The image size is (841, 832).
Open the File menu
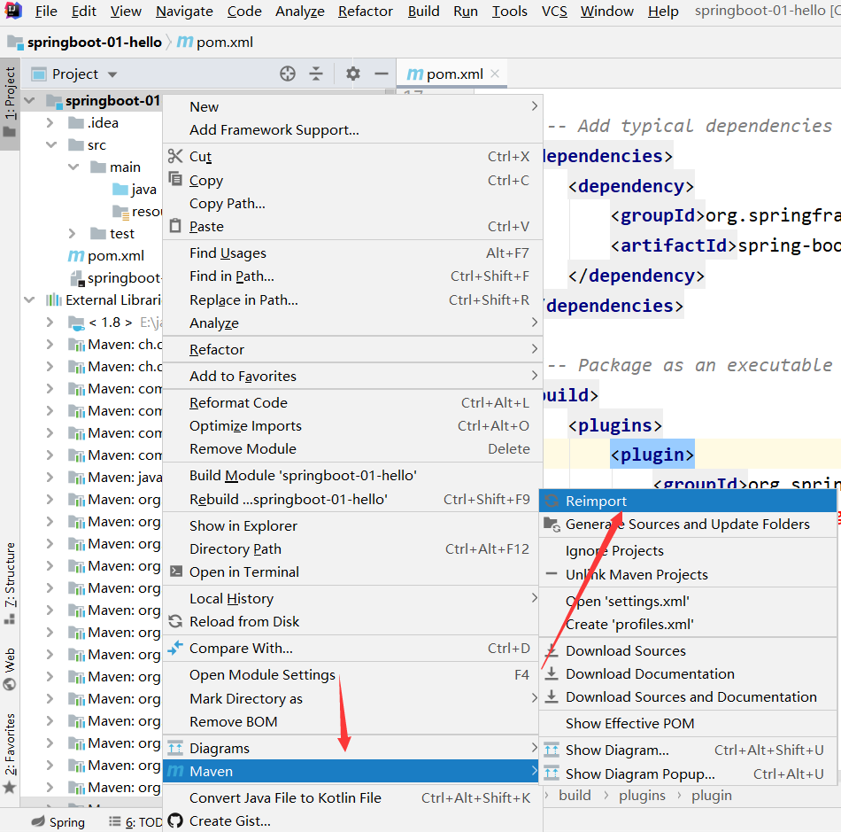point(46,12)
